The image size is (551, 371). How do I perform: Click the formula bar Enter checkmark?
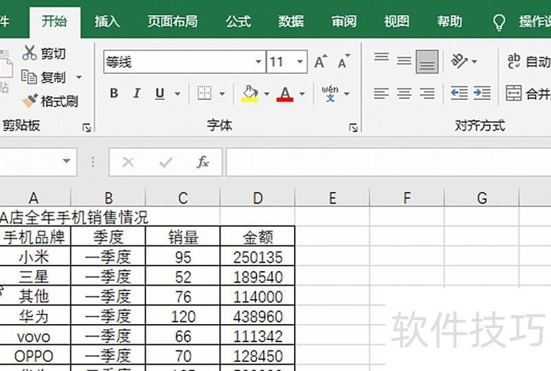point(165,162)
